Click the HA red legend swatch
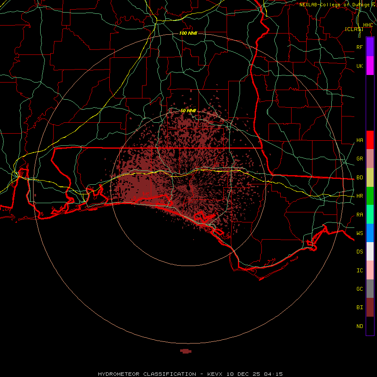Image resolution: width=377 pixels, height=377 pixels. pyautogui.click(x=370, y=140)
